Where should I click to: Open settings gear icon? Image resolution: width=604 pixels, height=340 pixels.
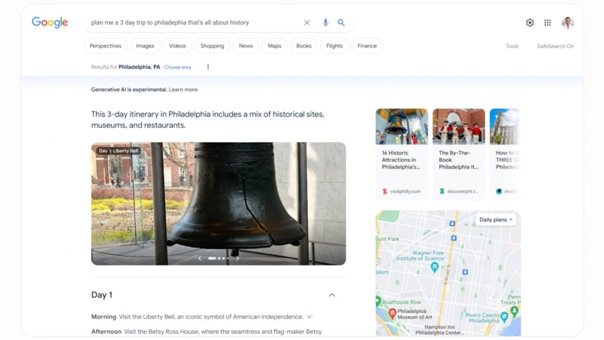point(530,23)
